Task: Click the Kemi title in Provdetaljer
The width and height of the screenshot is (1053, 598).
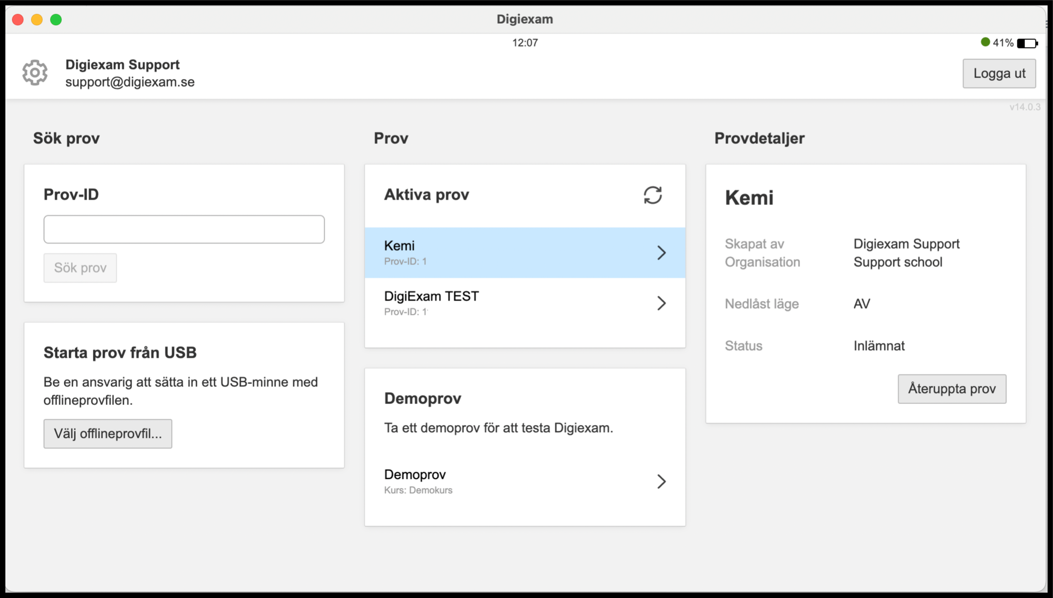Action: point(749,198)
